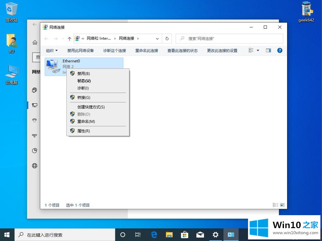Select the geek642 desktop icon

click(x=306, y=12)
